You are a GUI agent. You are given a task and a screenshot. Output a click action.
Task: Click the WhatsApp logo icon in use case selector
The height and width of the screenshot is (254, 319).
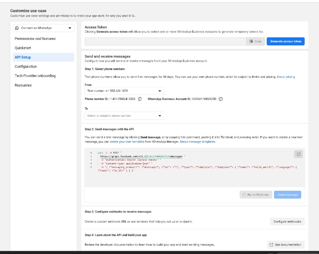(x=17, y=28)
